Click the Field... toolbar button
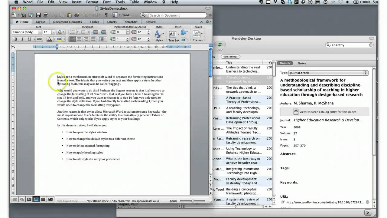Viewport: 387px width, 218px height. click(x=127, y=15)
